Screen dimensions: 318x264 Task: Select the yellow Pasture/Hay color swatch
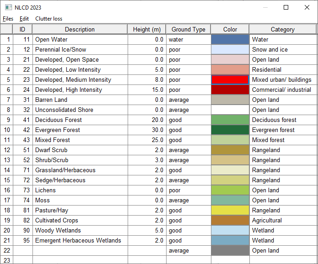(230, 210)
